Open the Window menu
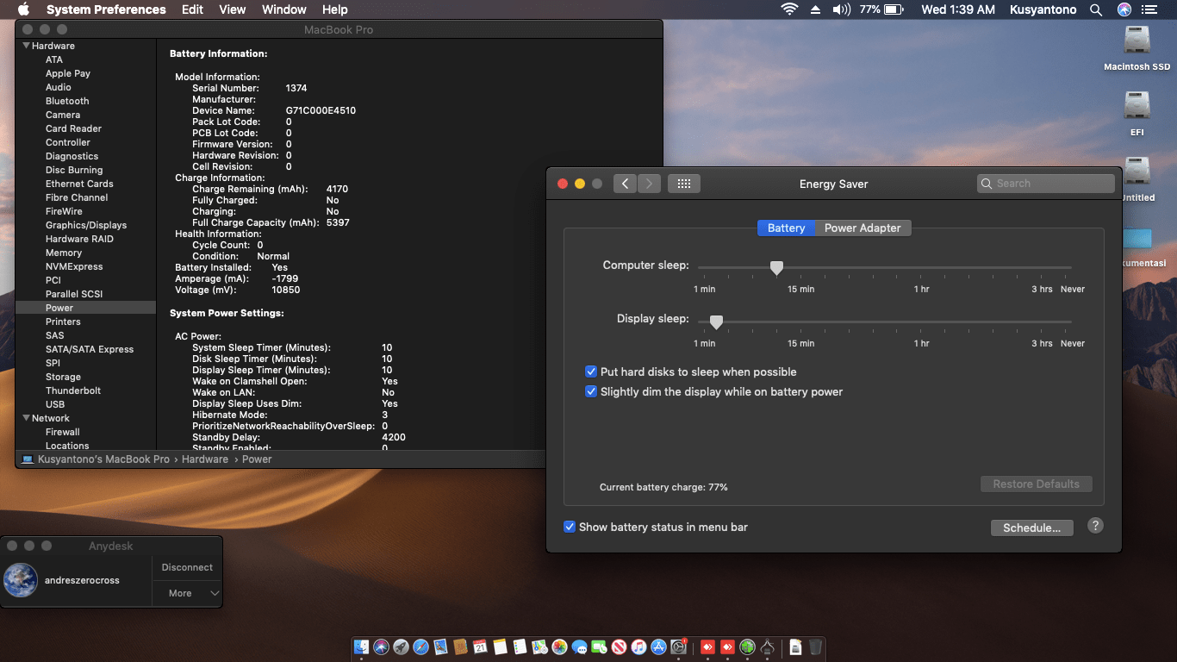Image resolution: width=1177 pixels, height=662 pixels. coord(283,9)
